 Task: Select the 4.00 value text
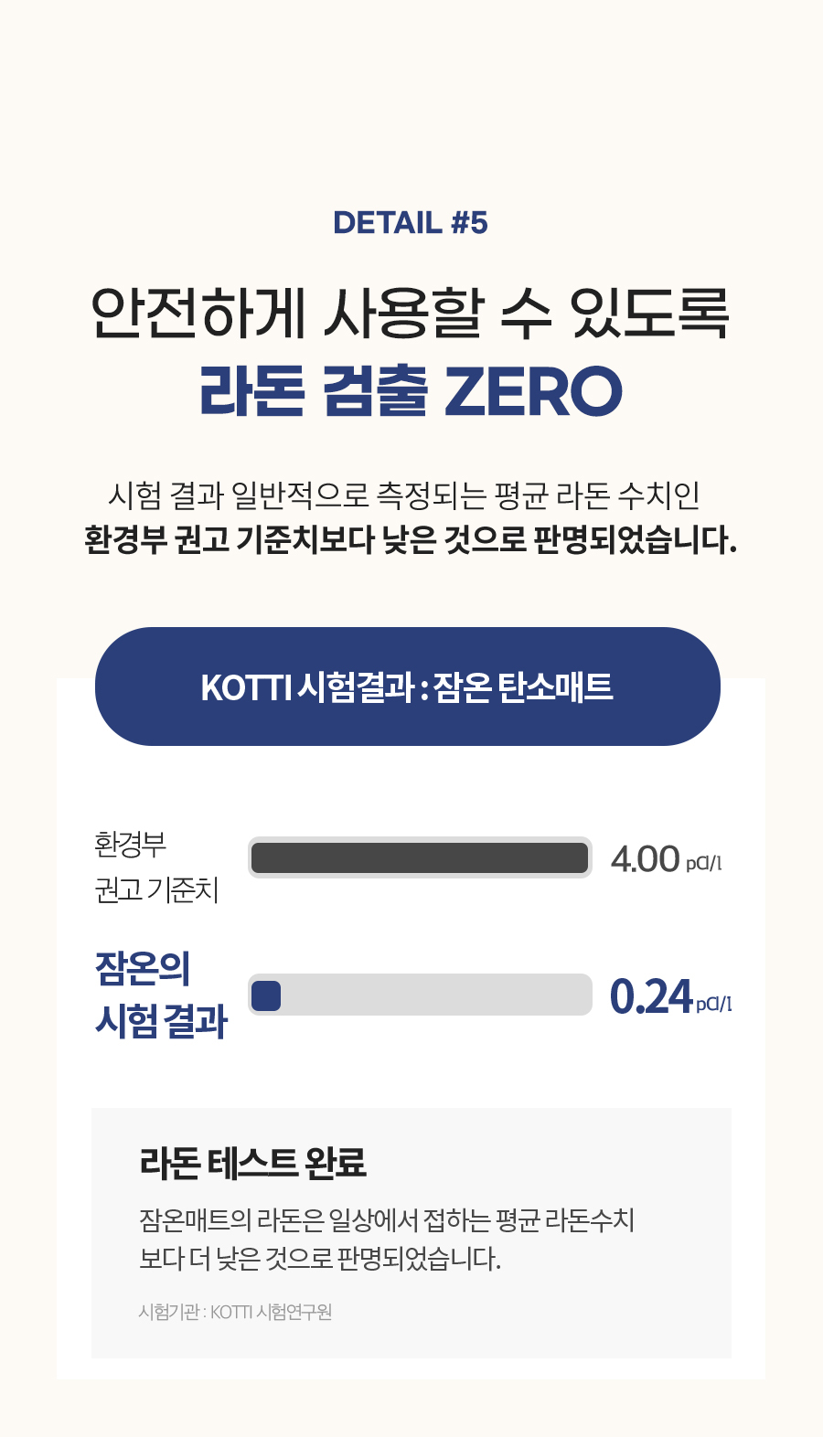click(646, 859)
